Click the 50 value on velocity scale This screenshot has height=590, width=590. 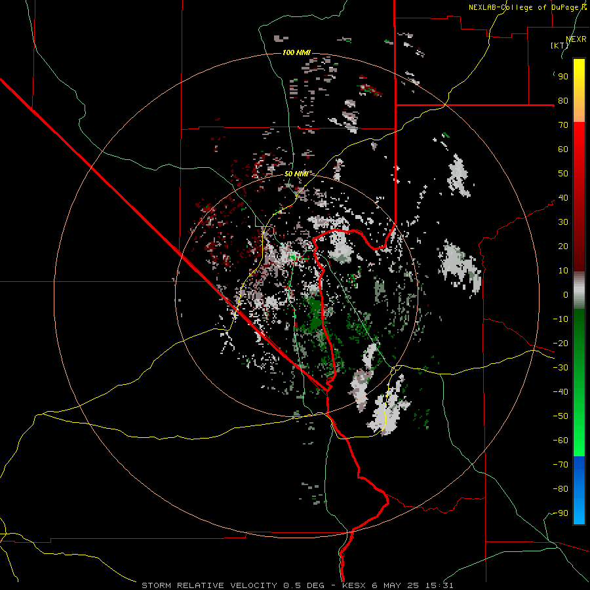click(563, 174)
